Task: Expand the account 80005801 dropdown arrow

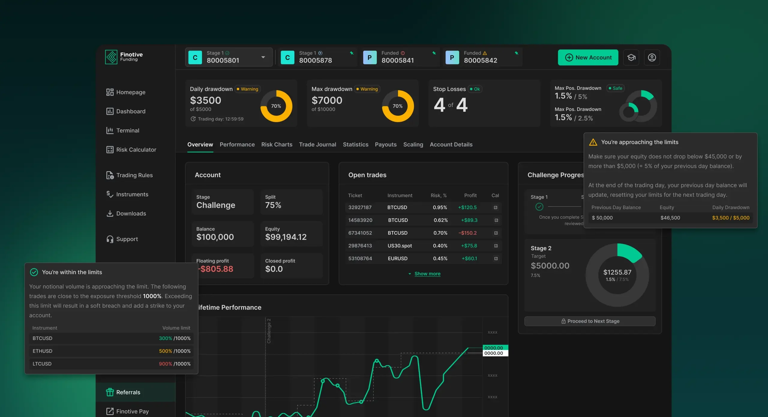Action: (x=263, y=57)
